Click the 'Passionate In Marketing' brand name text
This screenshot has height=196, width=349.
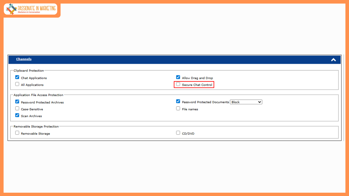[37, 8]
